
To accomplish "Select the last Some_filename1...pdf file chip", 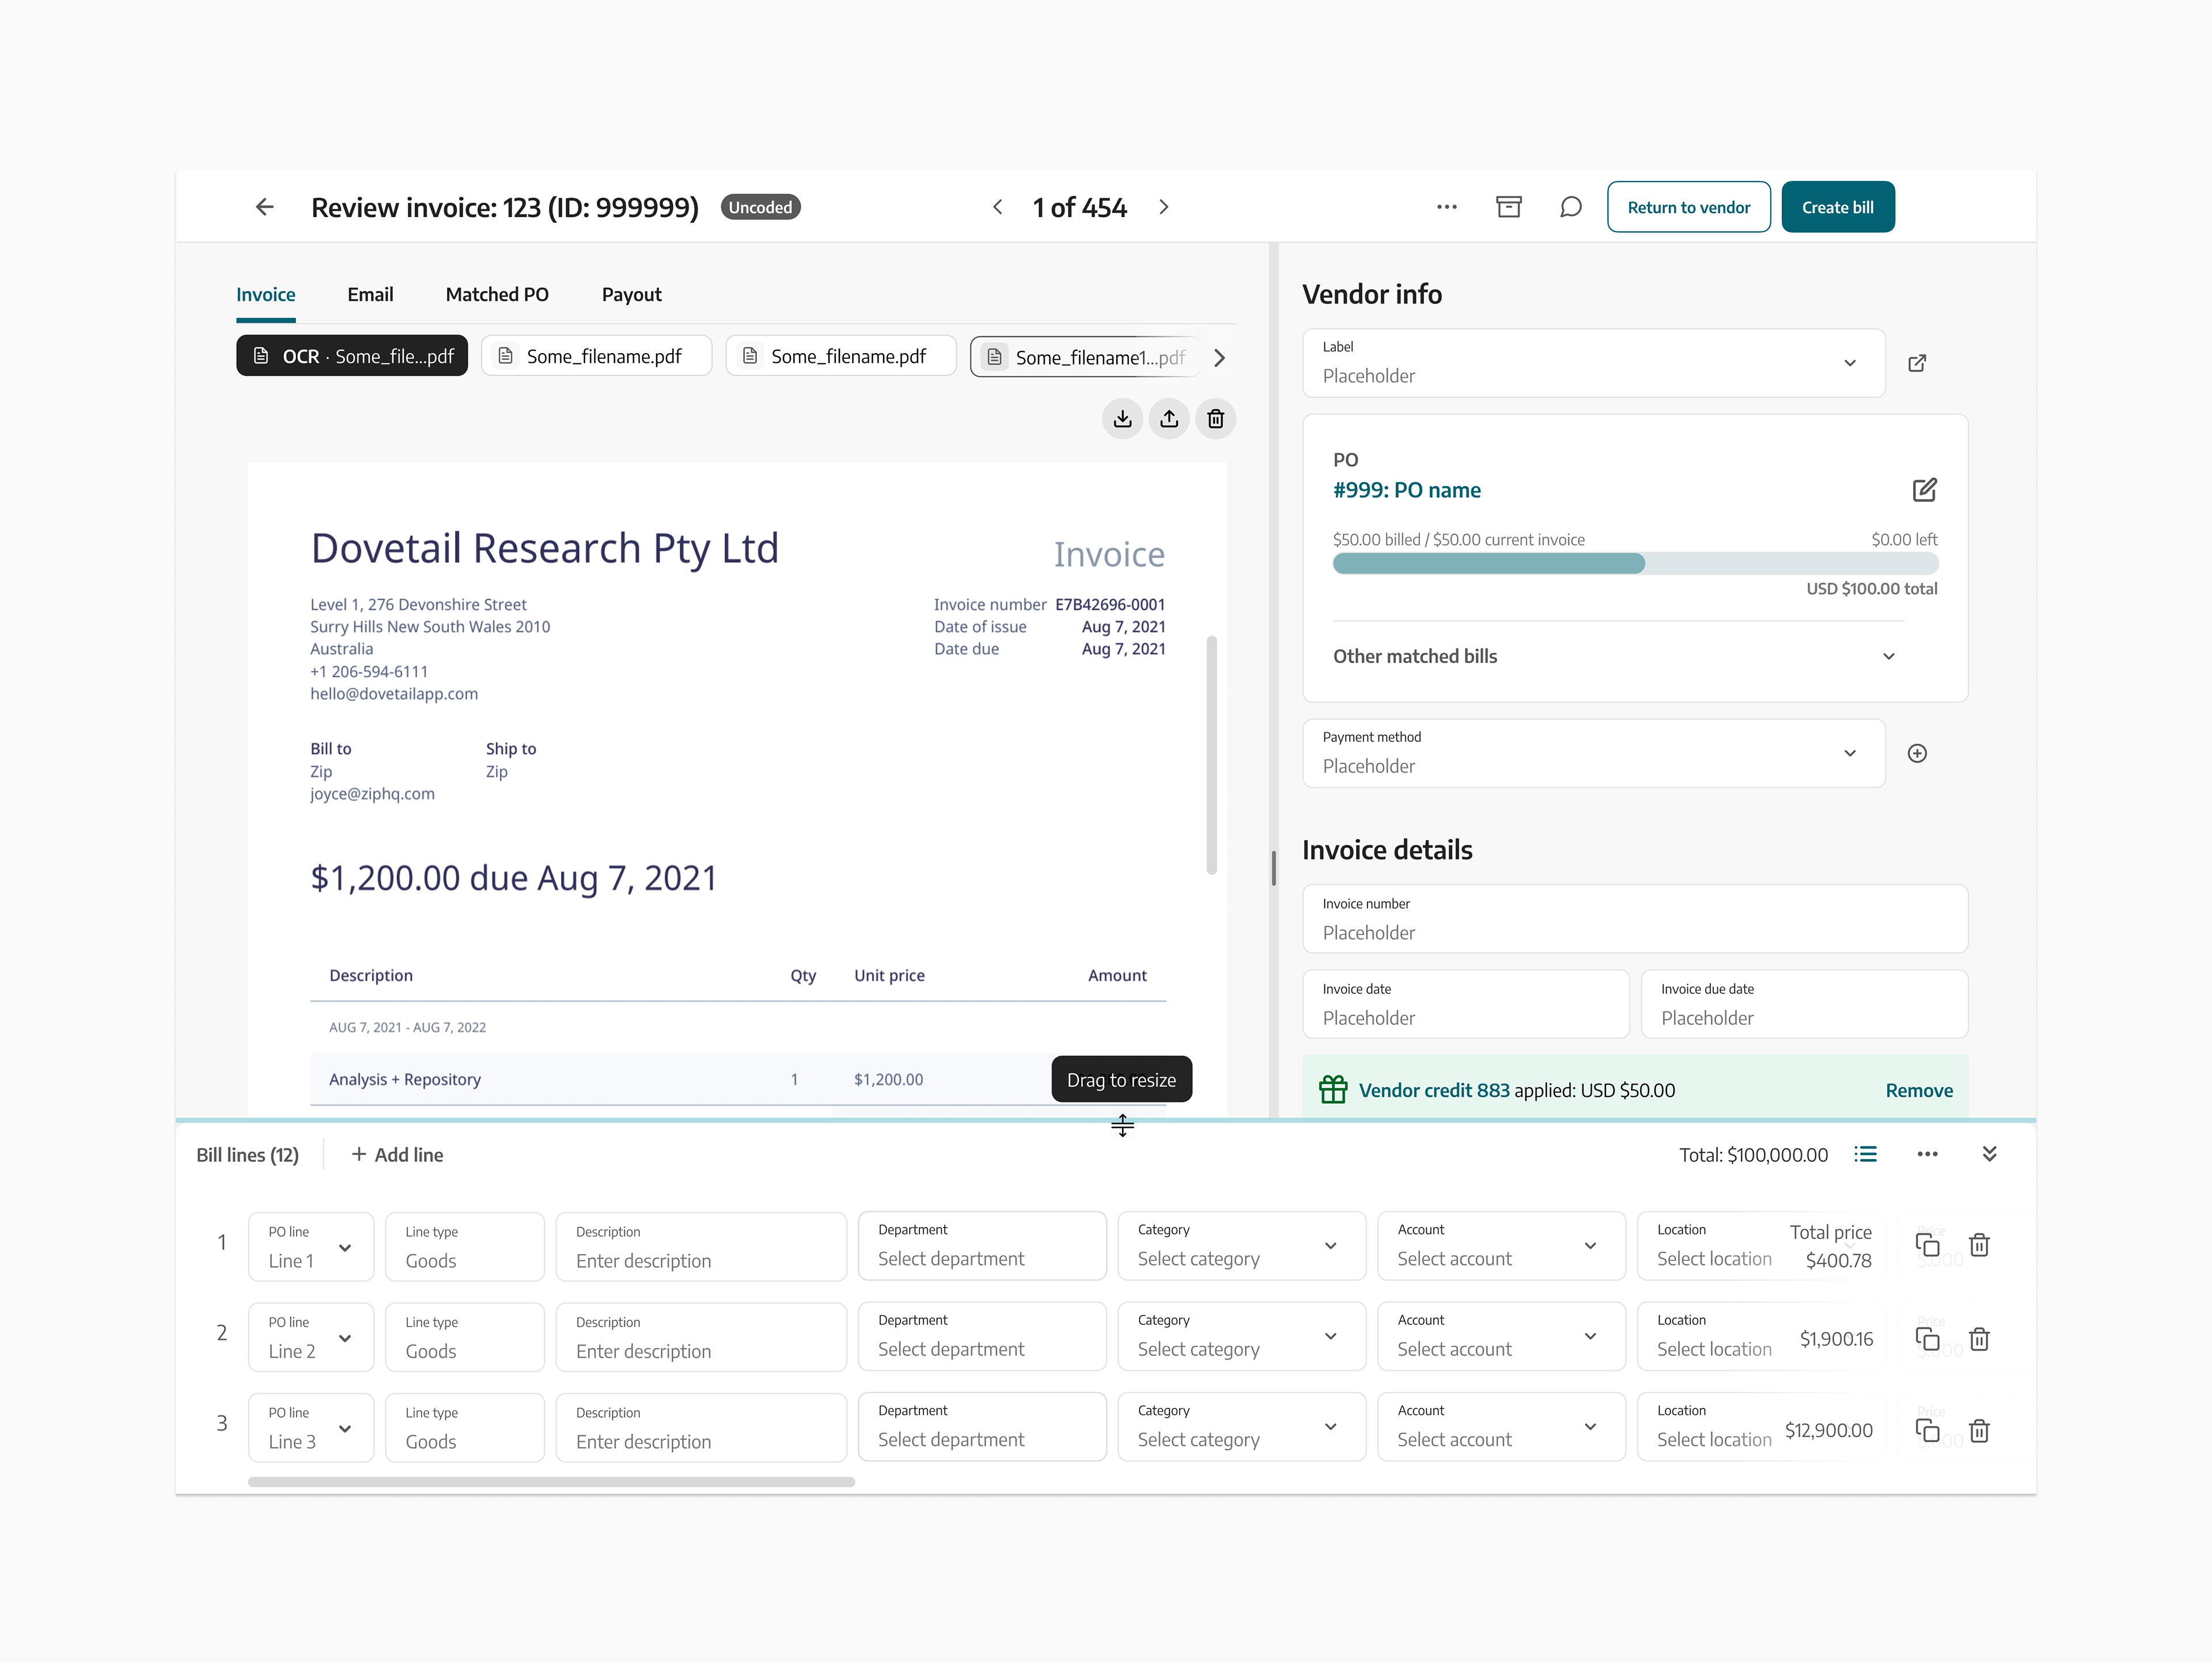I will point(1084,357).
